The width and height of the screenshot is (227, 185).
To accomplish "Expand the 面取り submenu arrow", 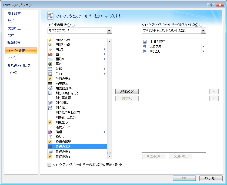I will click(105, 59).
